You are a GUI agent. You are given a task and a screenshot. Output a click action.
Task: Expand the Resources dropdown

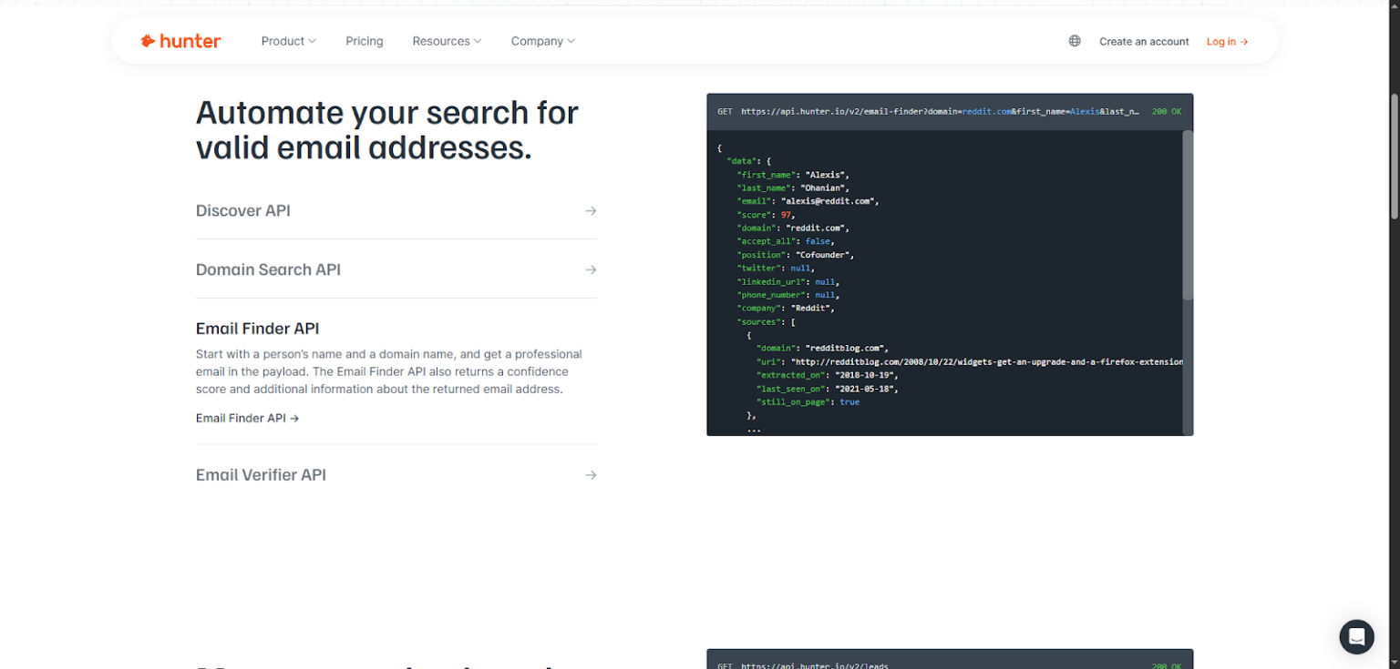pos(447,41)
